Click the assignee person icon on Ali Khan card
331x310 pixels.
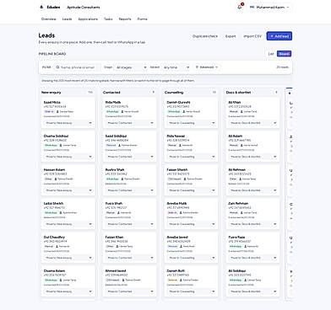[241, 112]
